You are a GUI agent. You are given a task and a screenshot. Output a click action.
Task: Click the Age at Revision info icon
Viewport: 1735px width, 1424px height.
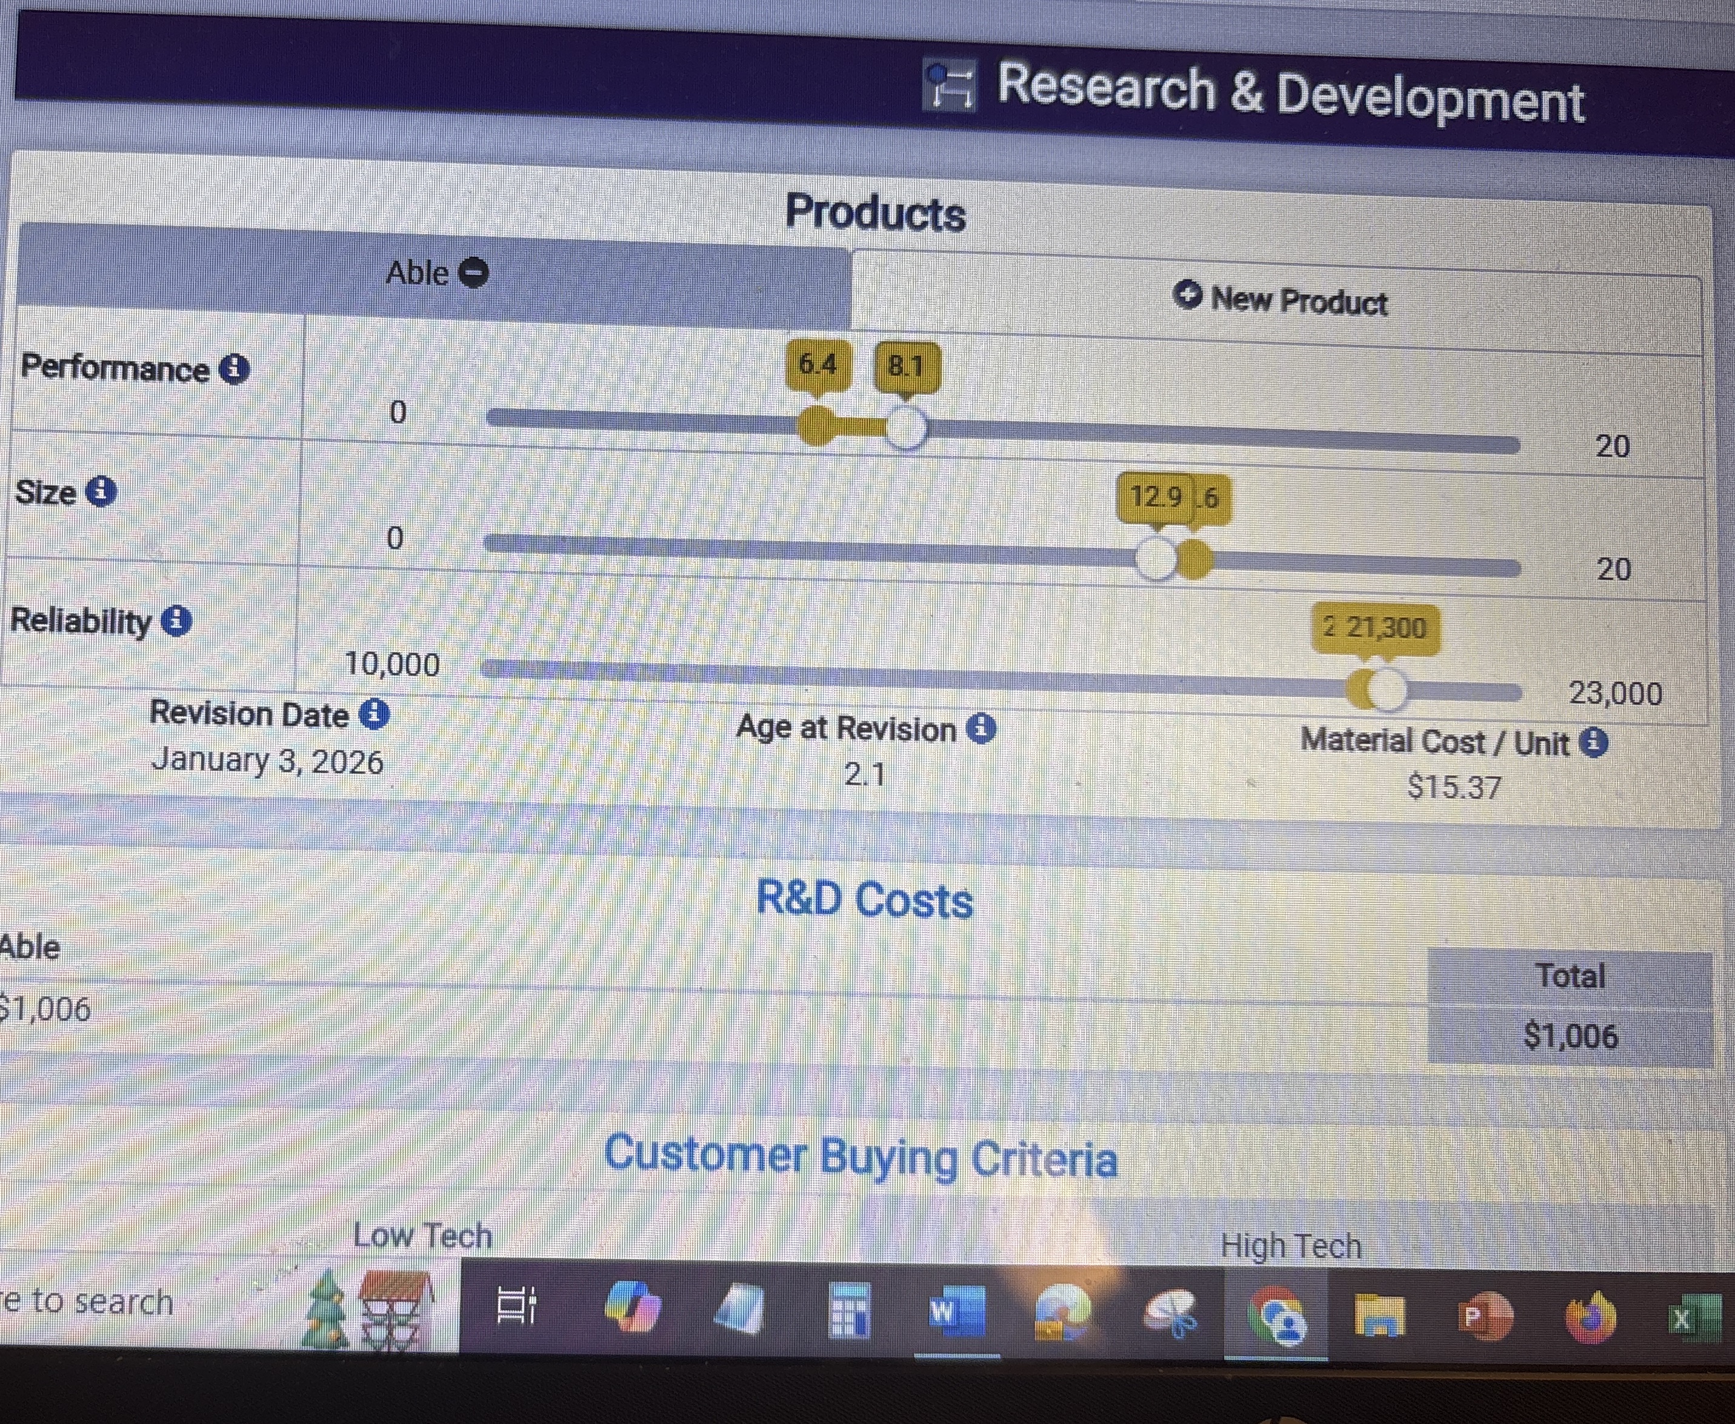tap(981, 728)
